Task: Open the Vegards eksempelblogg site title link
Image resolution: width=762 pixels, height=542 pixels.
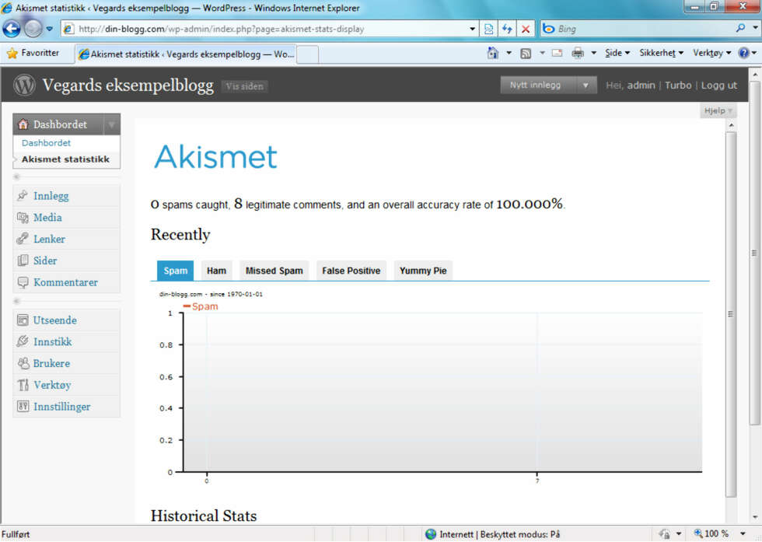Action: point(128,85)
